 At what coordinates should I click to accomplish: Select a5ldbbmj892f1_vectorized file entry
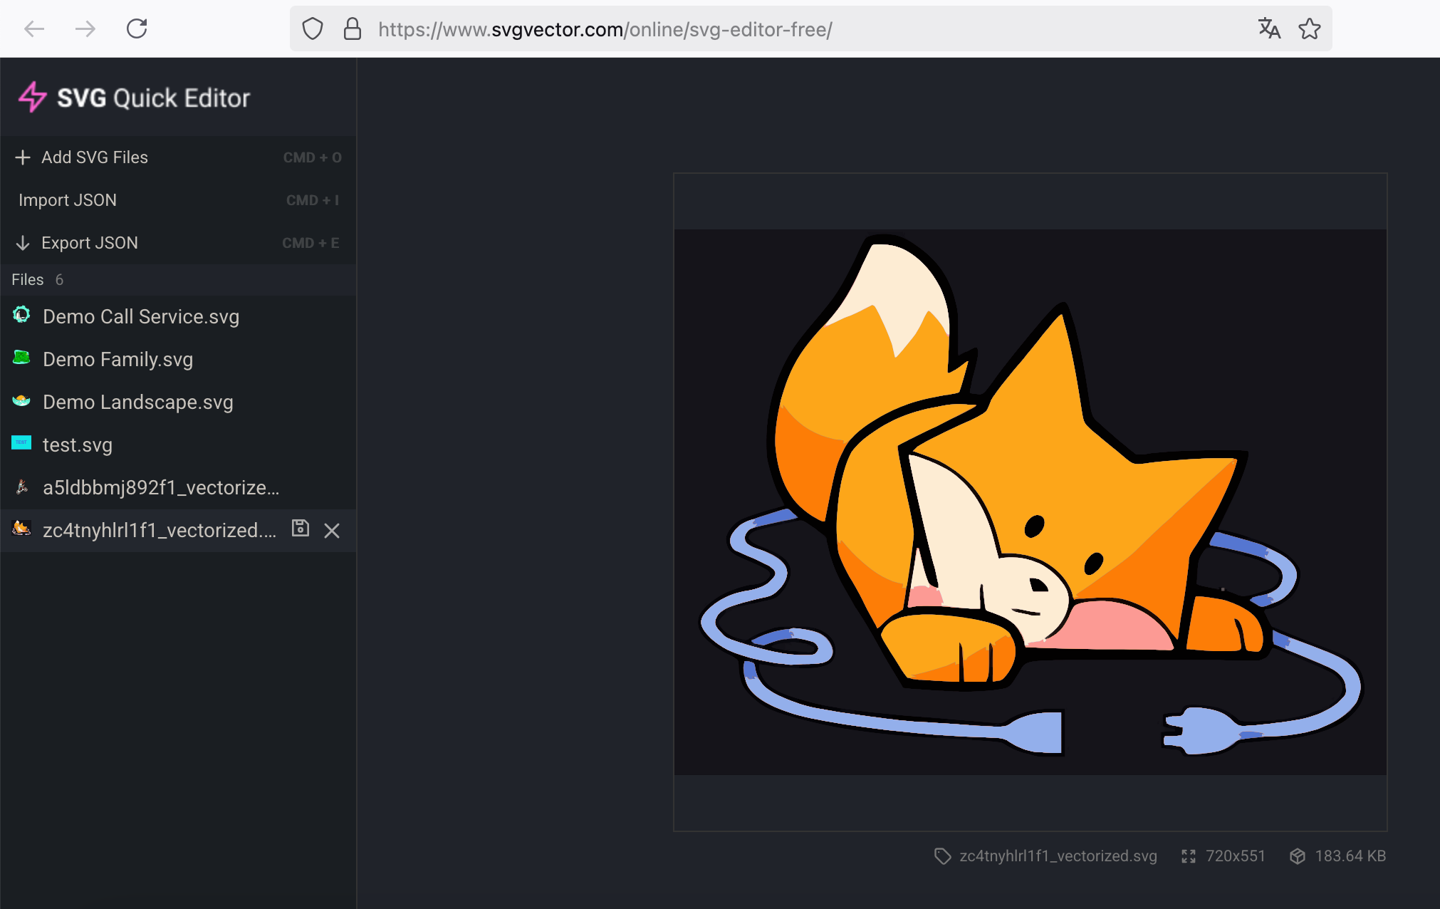pos(161,487)
